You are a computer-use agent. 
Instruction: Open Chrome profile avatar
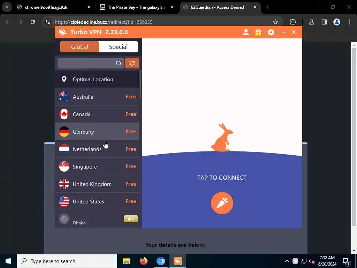coord(336,22)
